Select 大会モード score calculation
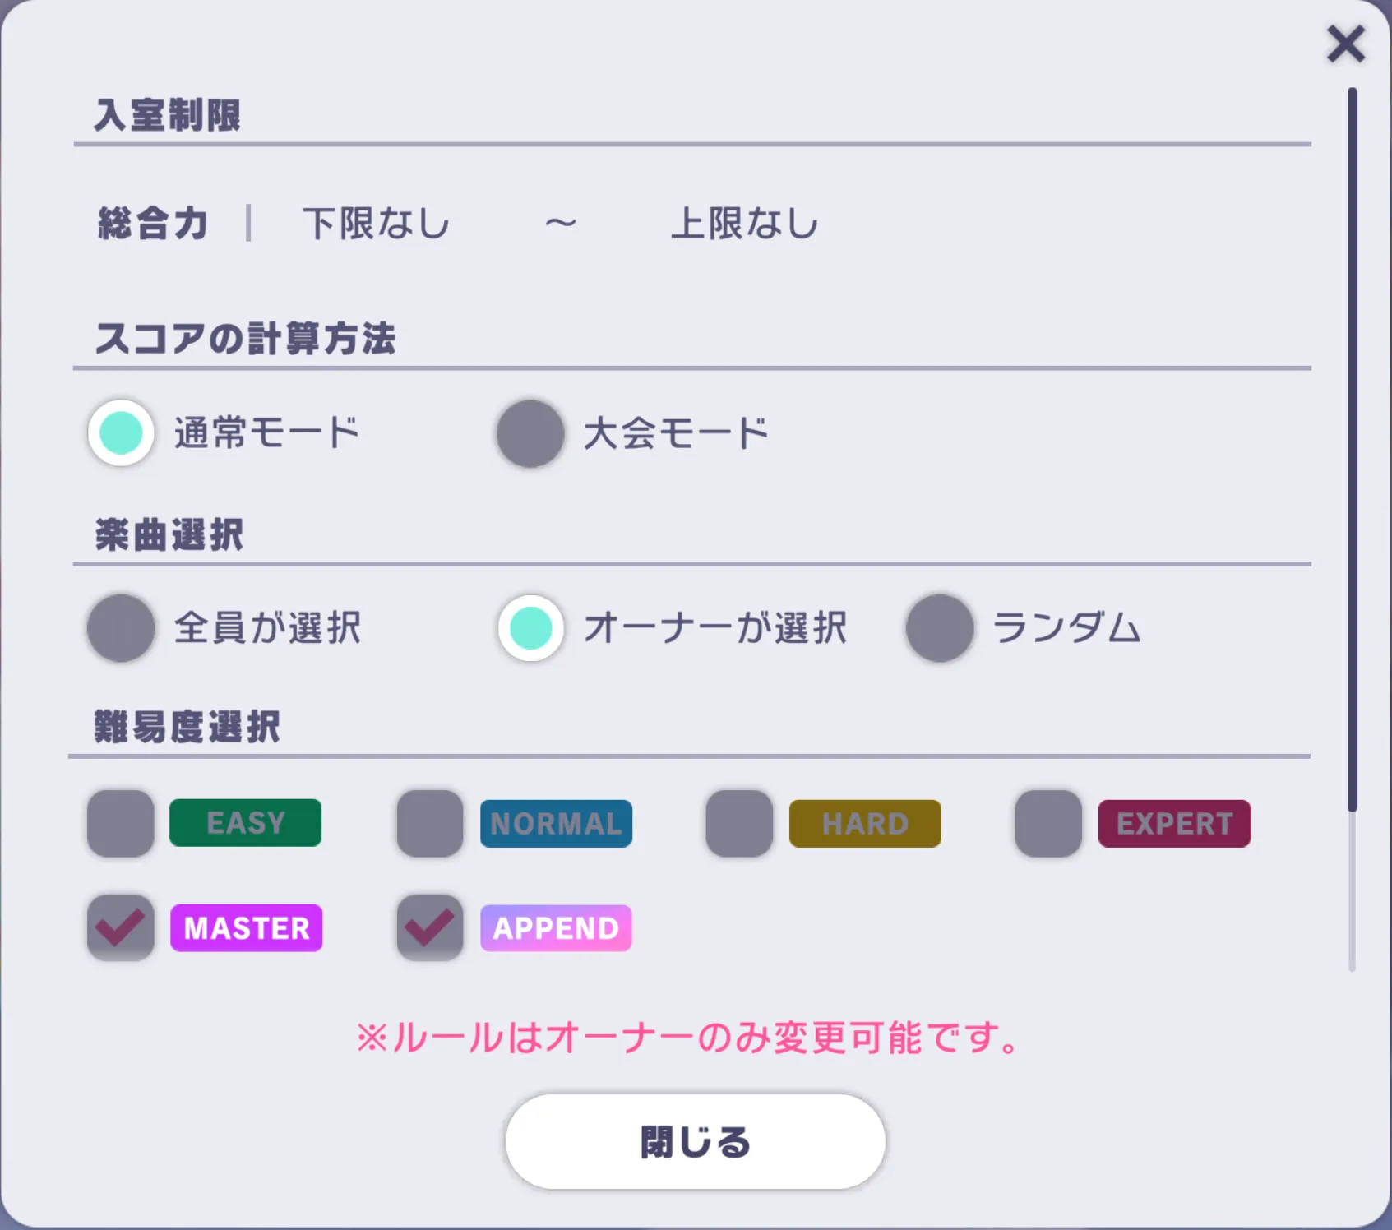Screen dimensions: 1392x1230 coord(530,433)
